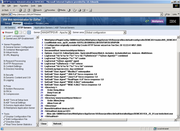
Task: Open the View menu
Action: tap(15, 6)
